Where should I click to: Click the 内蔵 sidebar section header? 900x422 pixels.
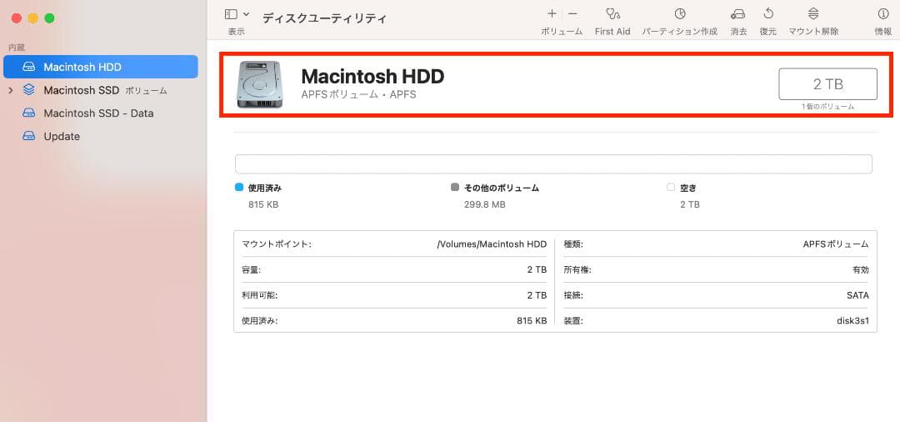[17, 48]
